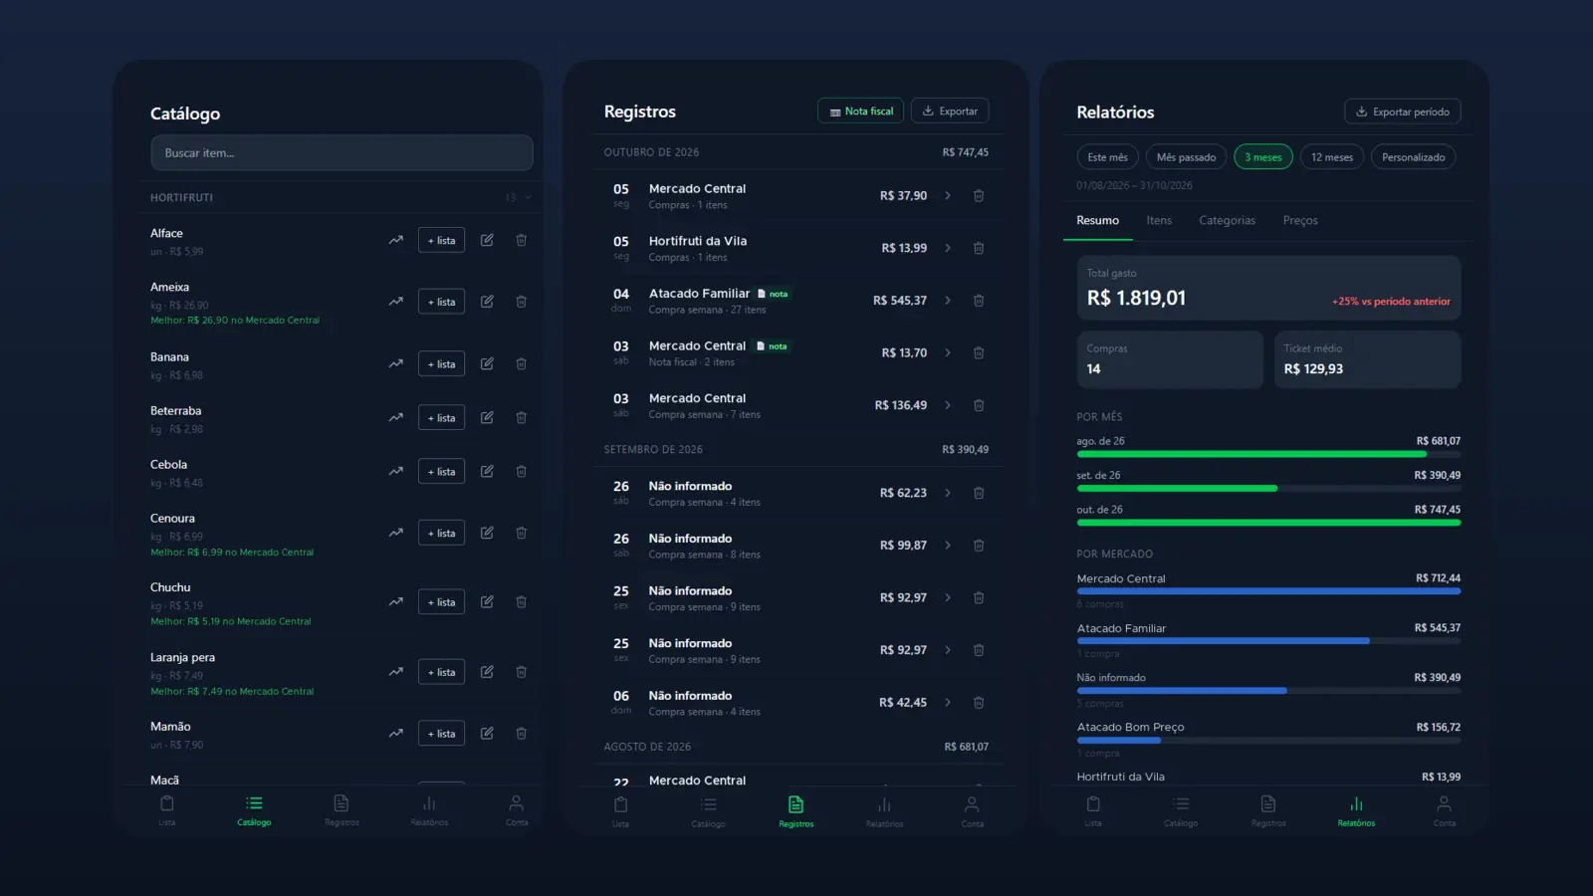Show price trend for Cebola
1593x896 pixels.
396,472
